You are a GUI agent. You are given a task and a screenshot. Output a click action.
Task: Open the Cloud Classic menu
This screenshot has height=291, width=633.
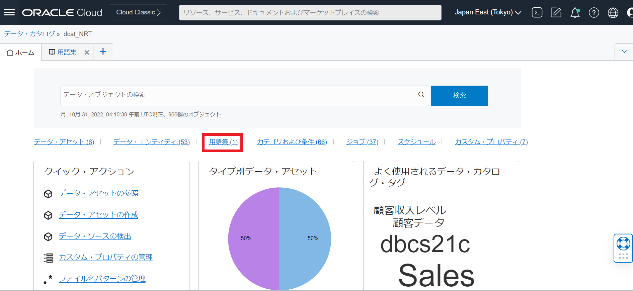(138, 12)
